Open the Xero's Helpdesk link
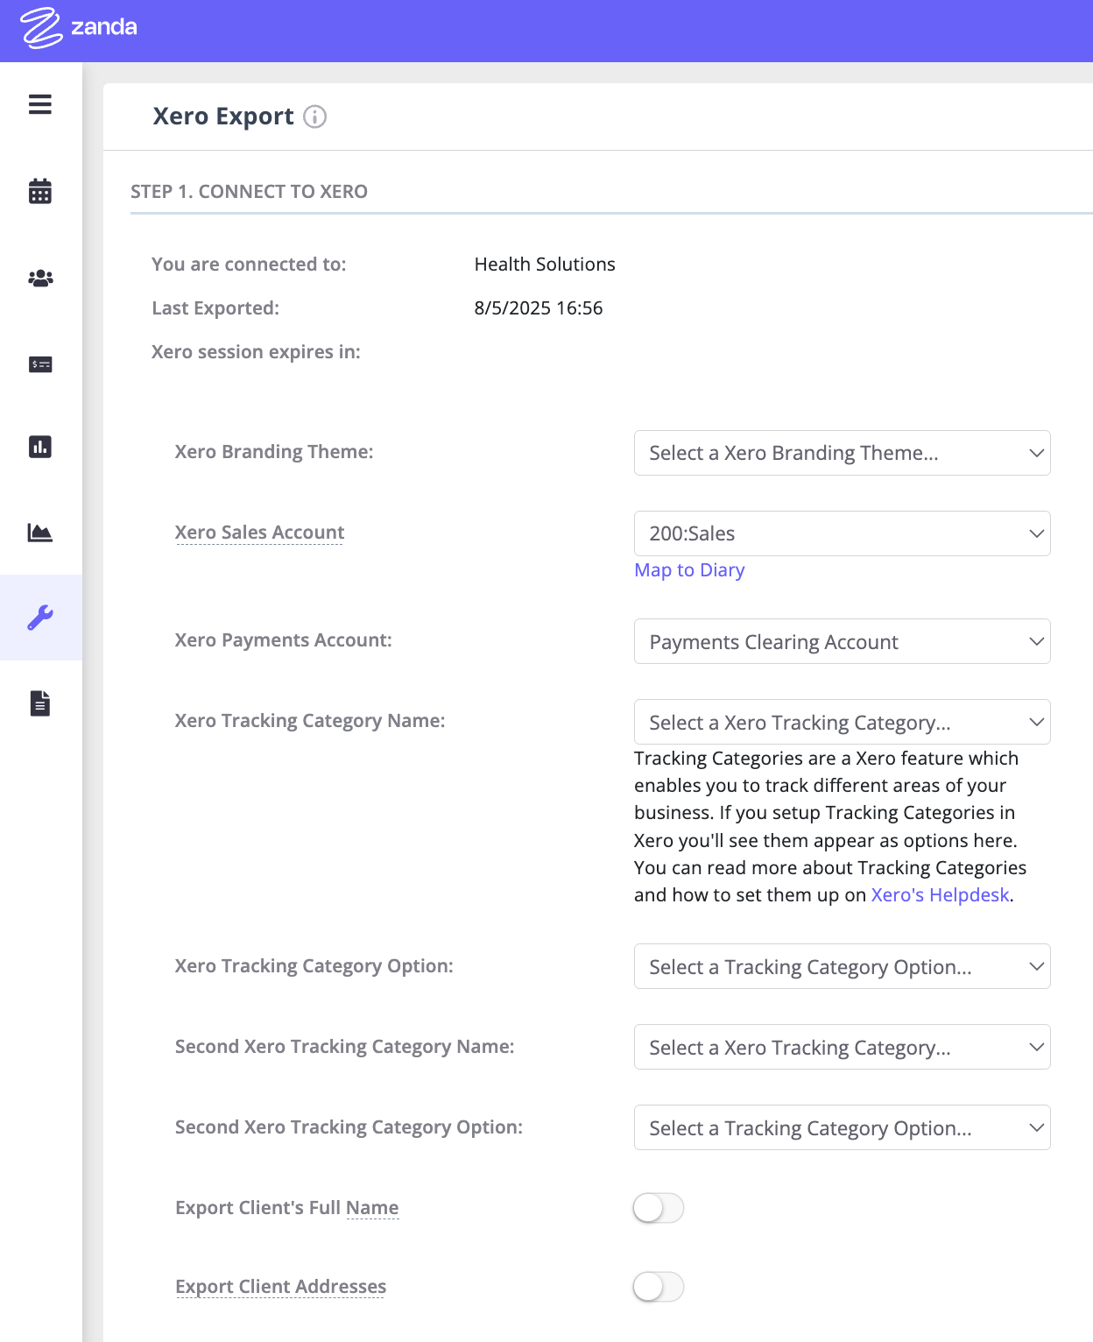1093x1342 pixels. (940, 895)
